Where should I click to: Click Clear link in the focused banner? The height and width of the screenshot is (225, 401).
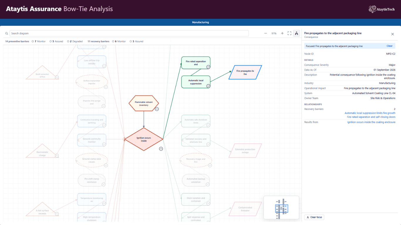[390, 46]
